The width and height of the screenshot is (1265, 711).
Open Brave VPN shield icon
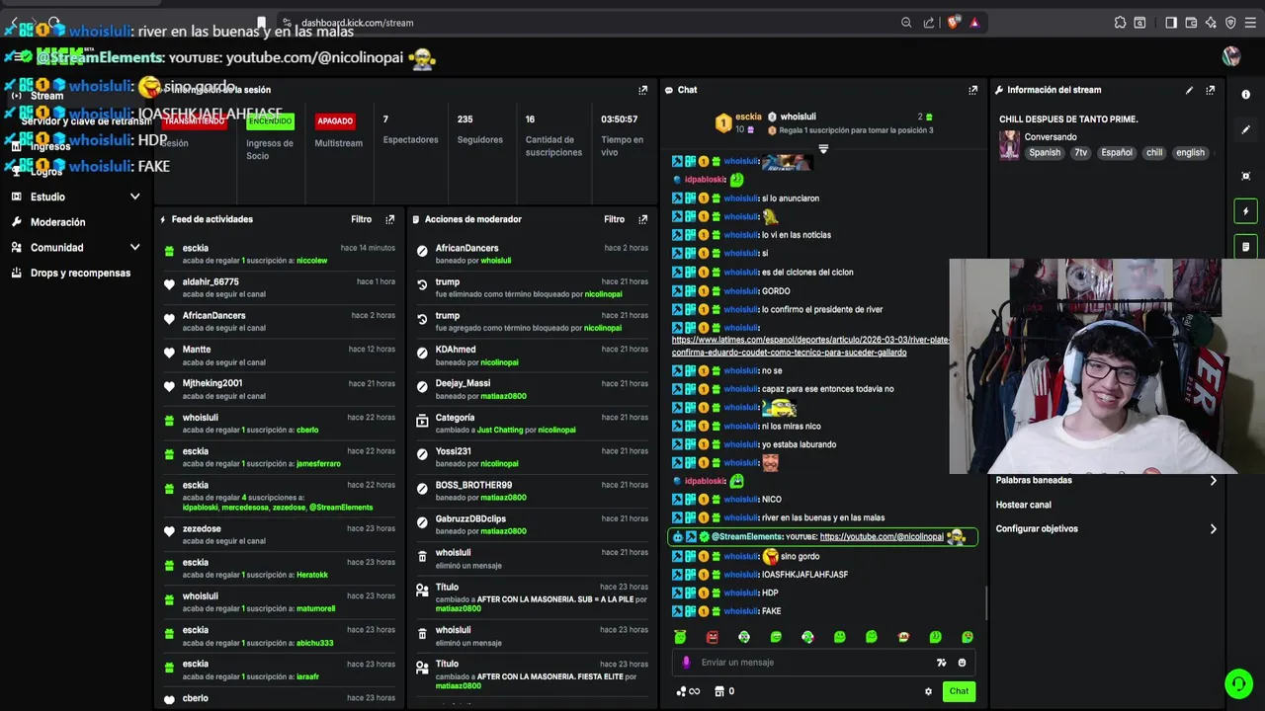click(1230, 23)
